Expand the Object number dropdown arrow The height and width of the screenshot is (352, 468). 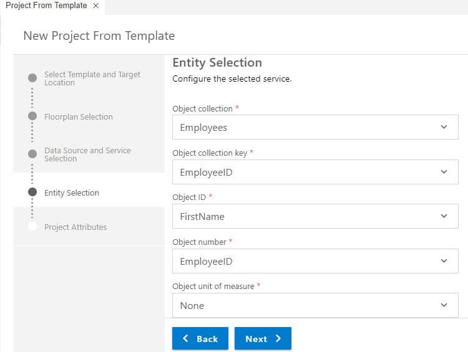444,261
